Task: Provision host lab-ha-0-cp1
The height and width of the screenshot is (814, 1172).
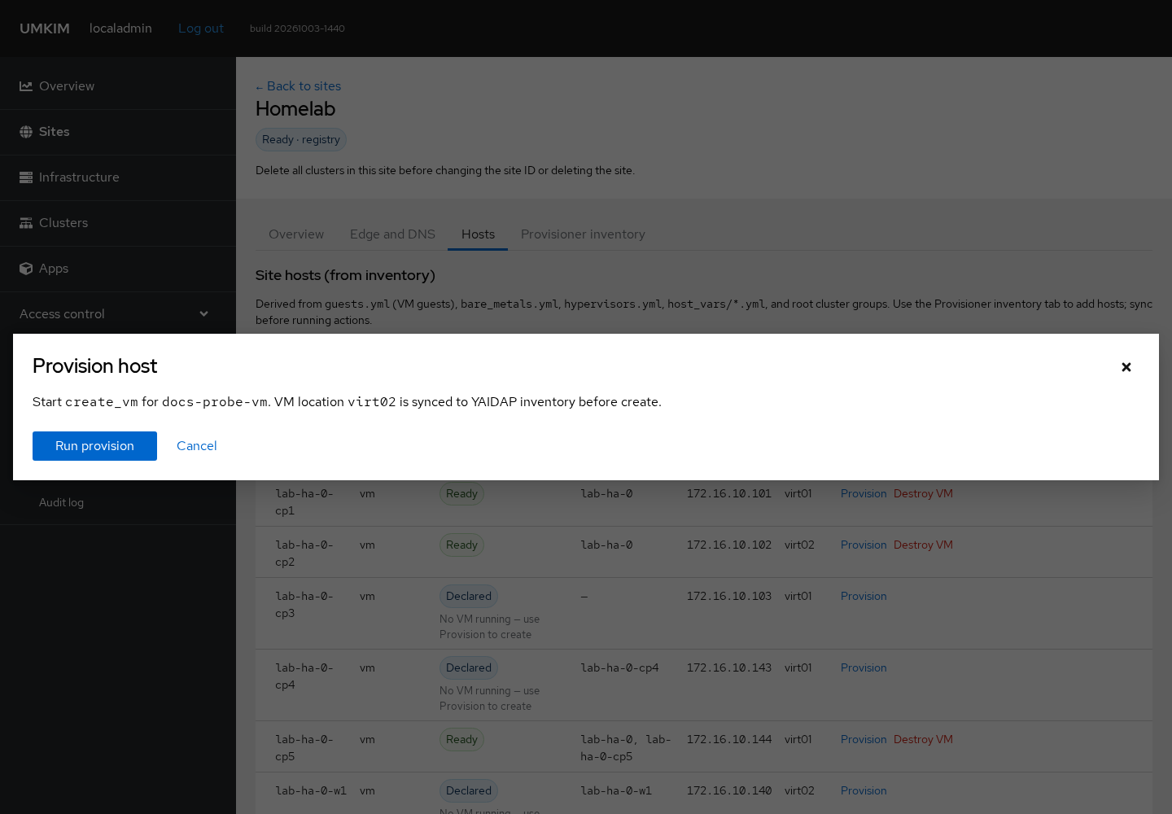Action: (864, 494)
